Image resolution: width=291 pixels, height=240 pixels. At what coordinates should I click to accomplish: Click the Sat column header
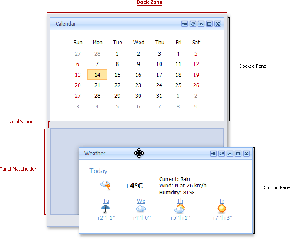(196, 43)
